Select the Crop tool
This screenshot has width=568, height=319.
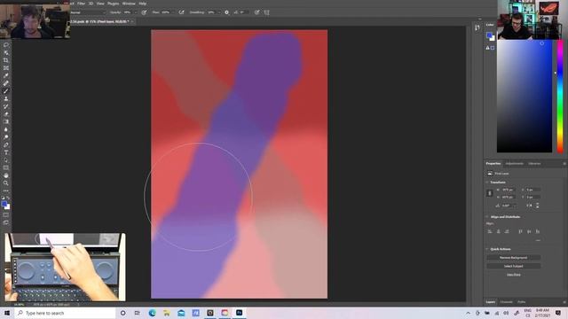[x=6, y=60]
